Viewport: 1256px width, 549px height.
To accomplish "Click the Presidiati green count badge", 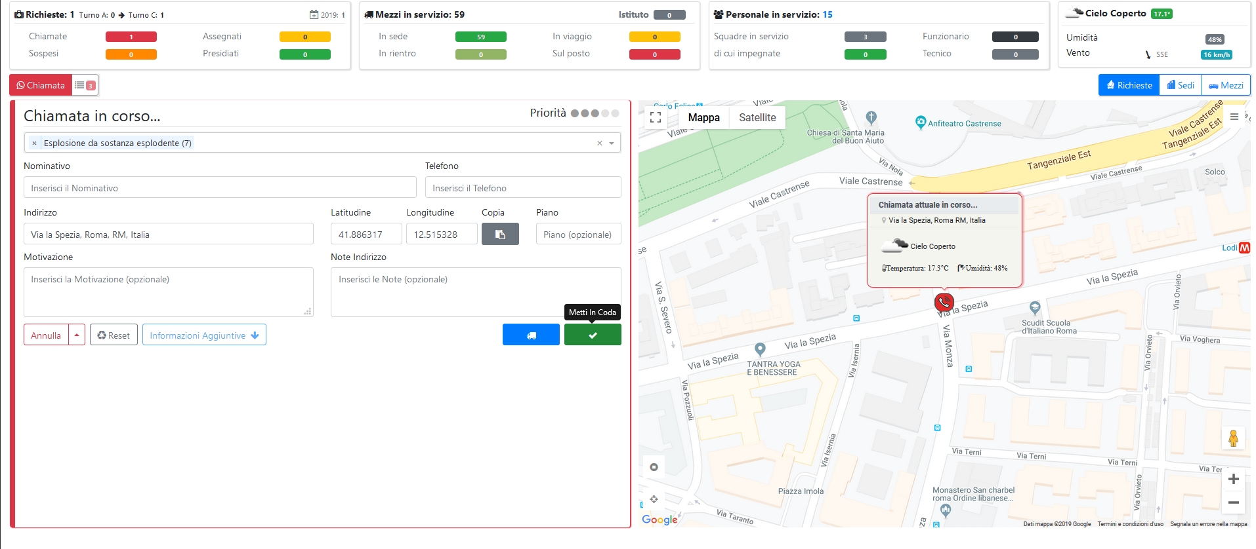I will click(x=305, y=54).
